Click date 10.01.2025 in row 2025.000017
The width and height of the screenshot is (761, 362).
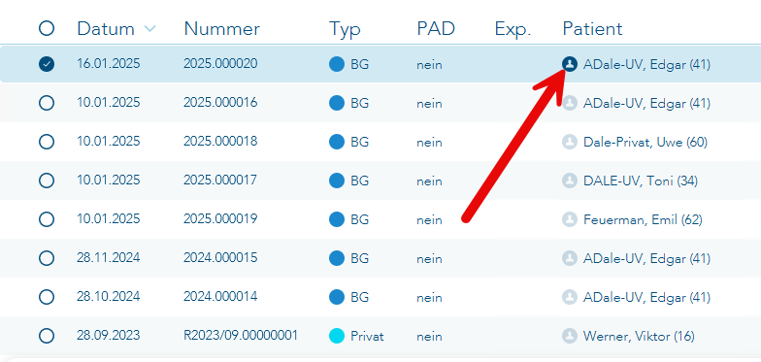(109, 181)
